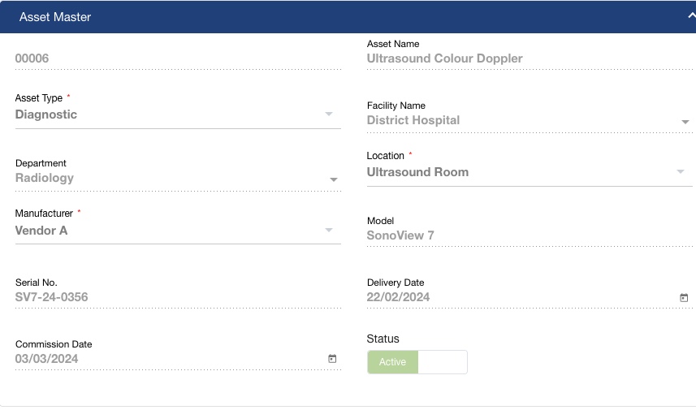Click the asset ID field 00006
This screenshot has width=696, height=410.
[178, 58]
